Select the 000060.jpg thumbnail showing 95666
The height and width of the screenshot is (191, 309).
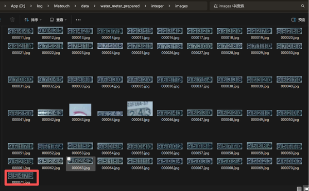[289, 146]
